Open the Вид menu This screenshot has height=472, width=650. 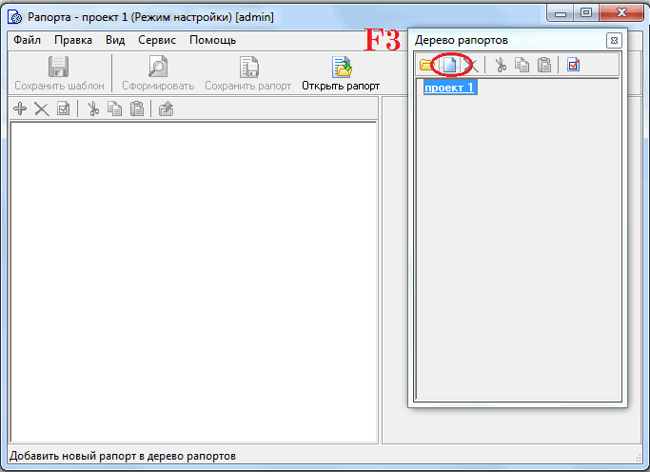(x=115, y=40)
